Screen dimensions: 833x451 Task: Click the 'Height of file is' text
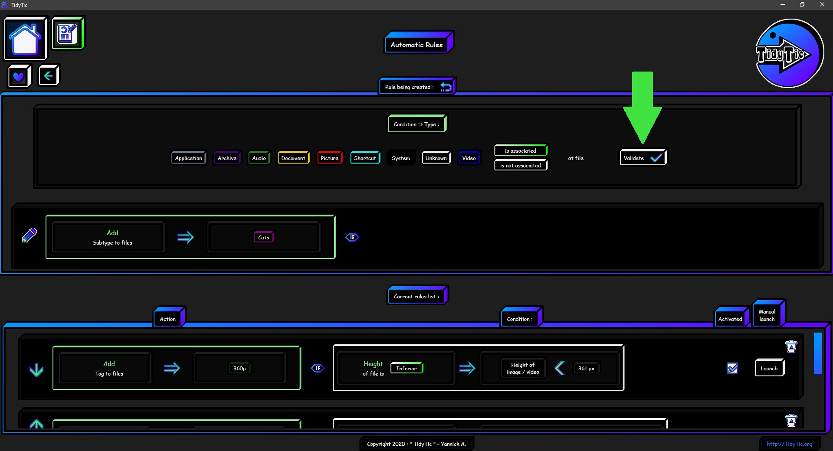click(373, 368)
